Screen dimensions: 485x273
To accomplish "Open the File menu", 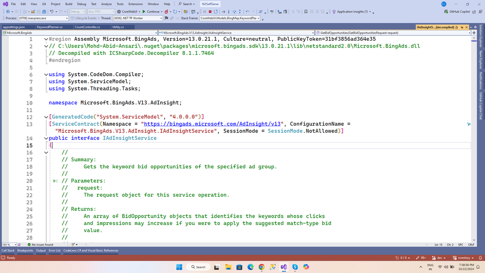I will [13, 4].
